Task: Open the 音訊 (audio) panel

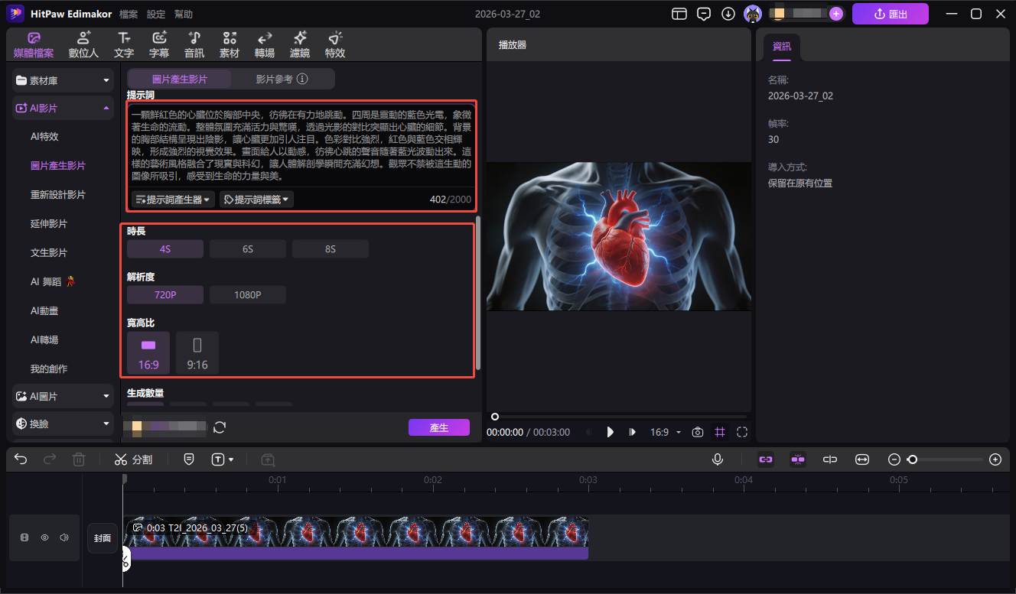Action: 194,44
